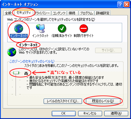Click the security level slider thumb at 高
This screenshot has height=119, width=131.
16,73
